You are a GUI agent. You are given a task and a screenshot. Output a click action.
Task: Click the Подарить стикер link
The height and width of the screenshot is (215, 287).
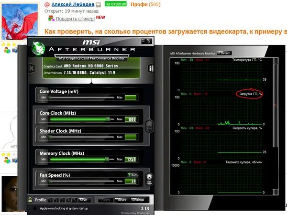pyautogui.click(x=75, y=19)
